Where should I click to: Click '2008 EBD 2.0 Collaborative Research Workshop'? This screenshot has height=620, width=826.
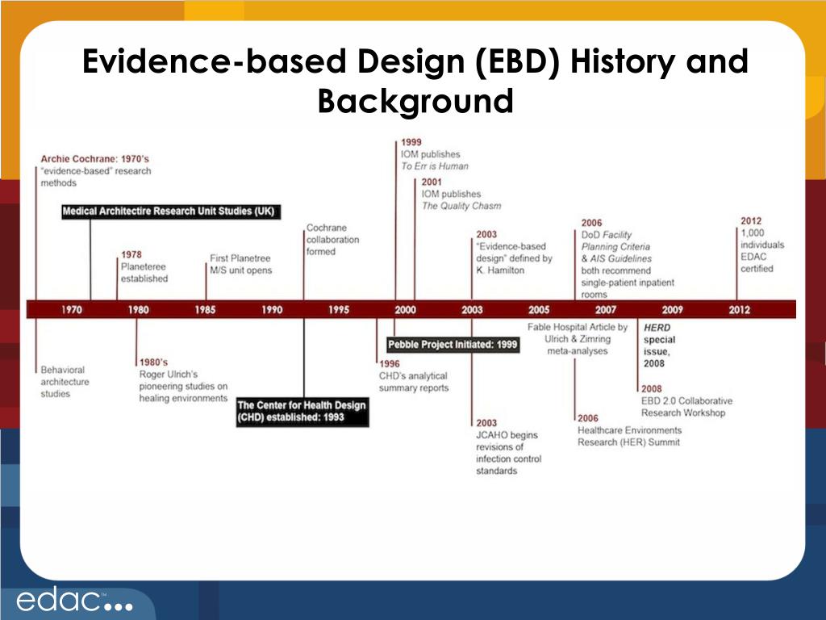pos(686,400)
